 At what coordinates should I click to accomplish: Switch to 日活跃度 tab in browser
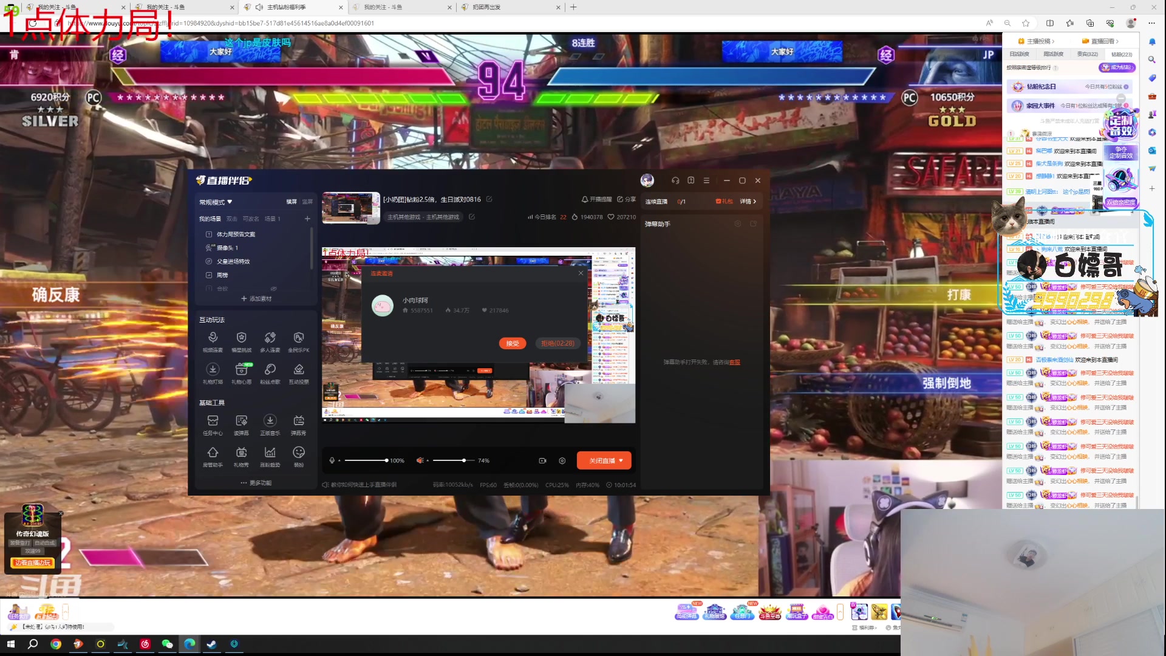pyautogui.click(x=1020, y=54)
